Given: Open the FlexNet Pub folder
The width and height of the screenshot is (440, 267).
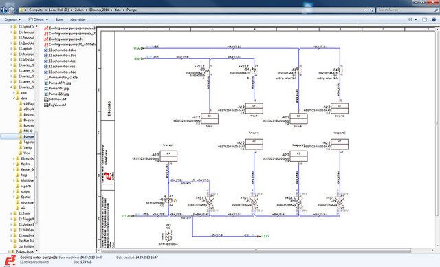Looking at the screenshot, I should tap(23, 241).
